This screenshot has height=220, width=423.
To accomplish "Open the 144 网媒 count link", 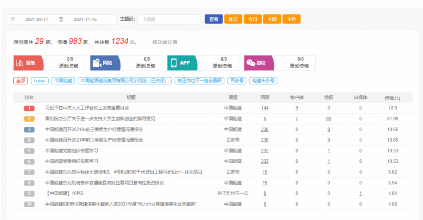I will (x=265, y=108).
